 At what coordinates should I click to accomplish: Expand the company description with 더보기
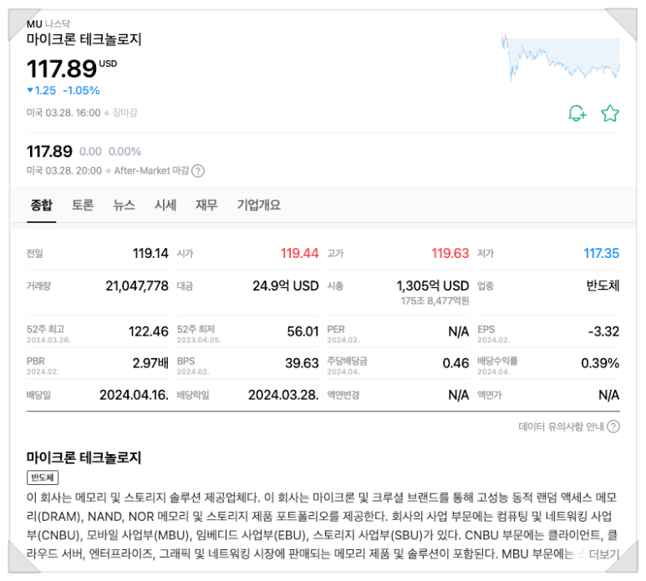(604, 553)
